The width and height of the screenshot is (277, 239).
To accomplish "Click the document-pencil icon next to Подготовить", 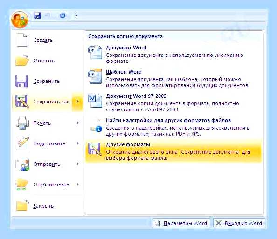I will pos(22,143).
